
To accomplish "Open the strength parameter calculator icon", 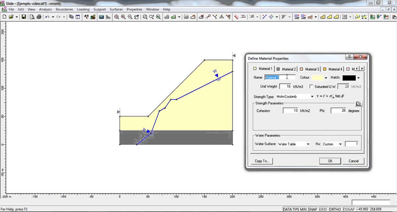I will point(359,104).
